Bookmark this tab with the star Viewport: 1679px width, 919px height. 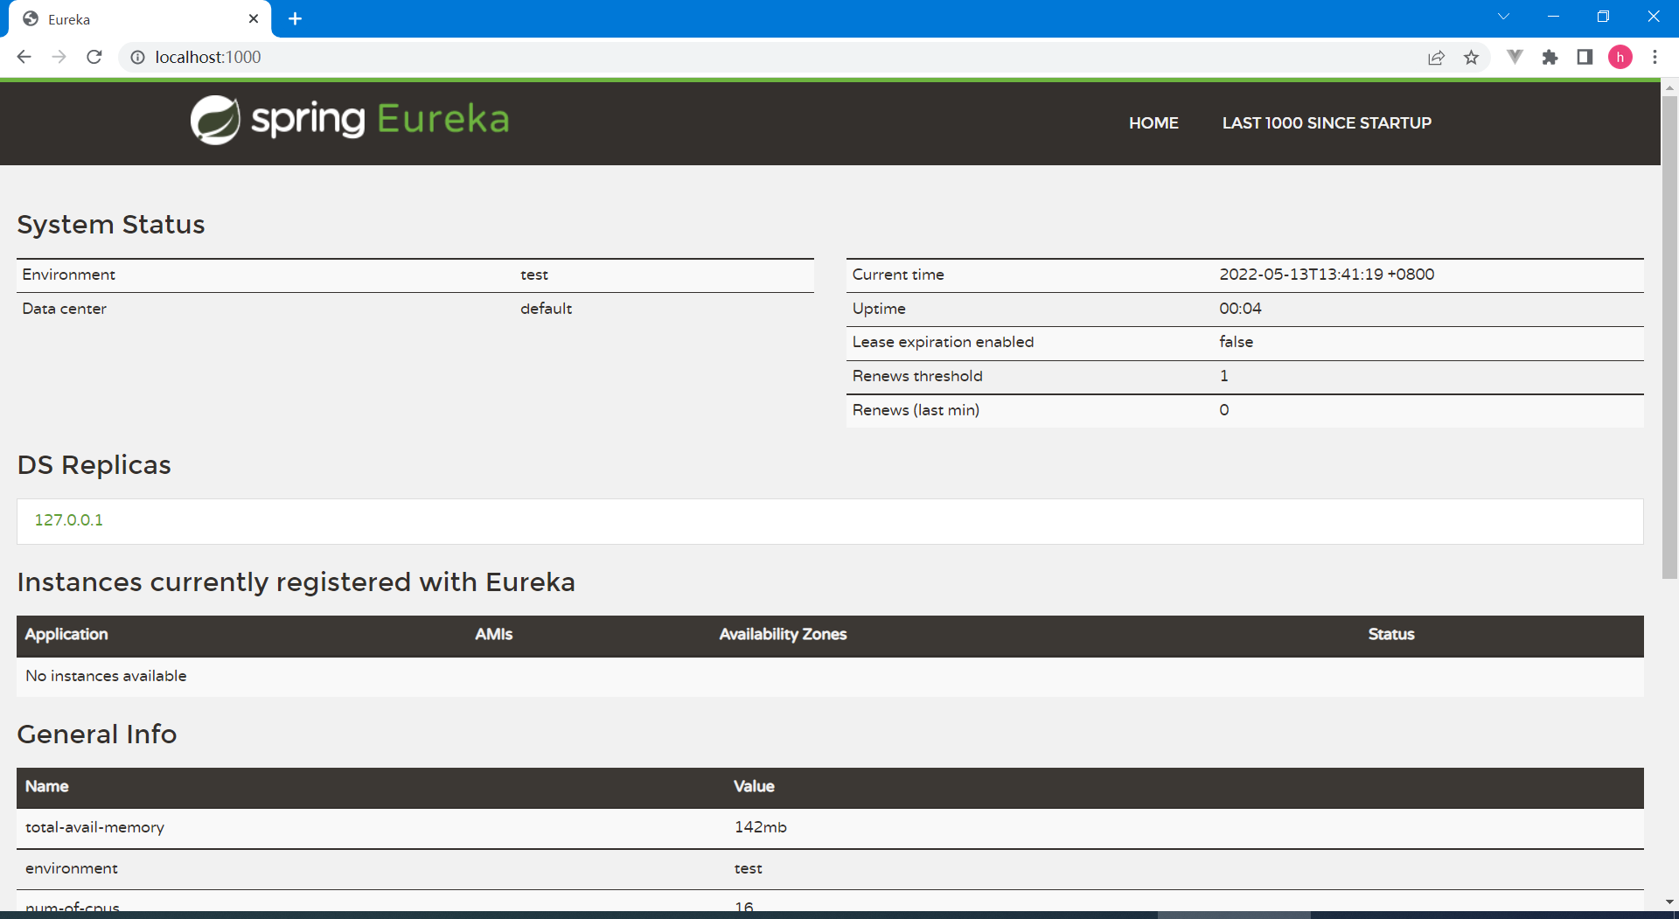(1471, 58)
